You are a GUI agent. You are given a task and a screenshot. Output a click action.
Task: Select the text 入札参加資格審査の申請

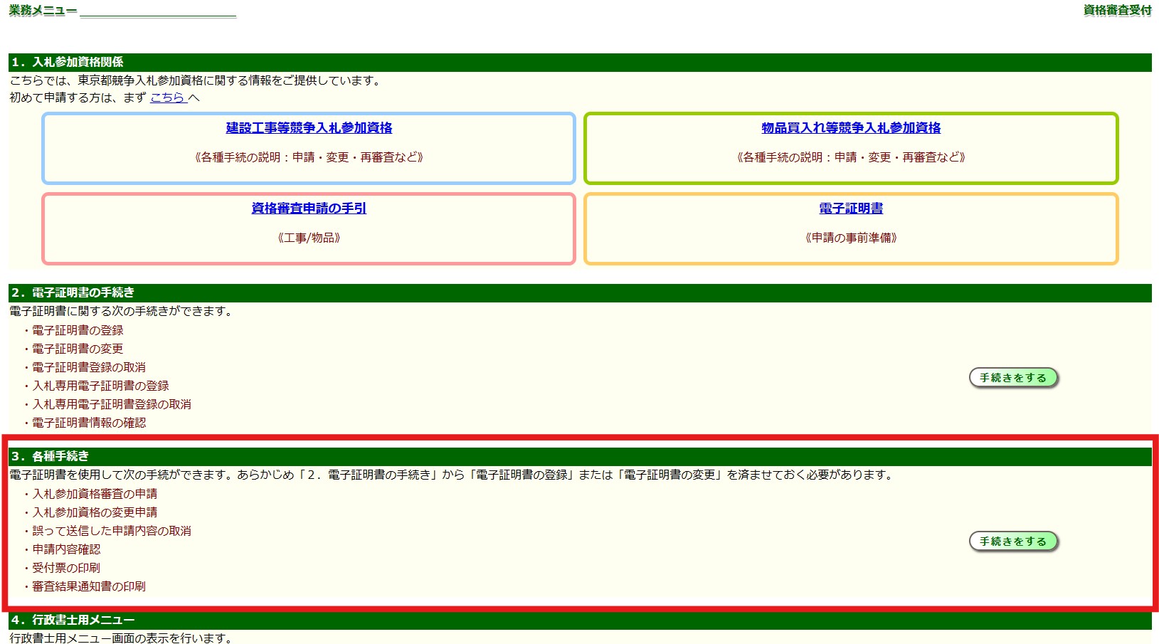tap(95, 494)
